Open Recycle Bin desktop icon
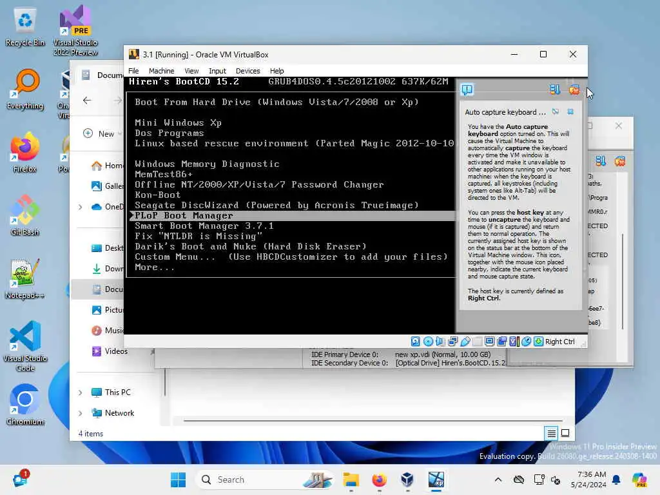The image size is (660, 495). 25,27
